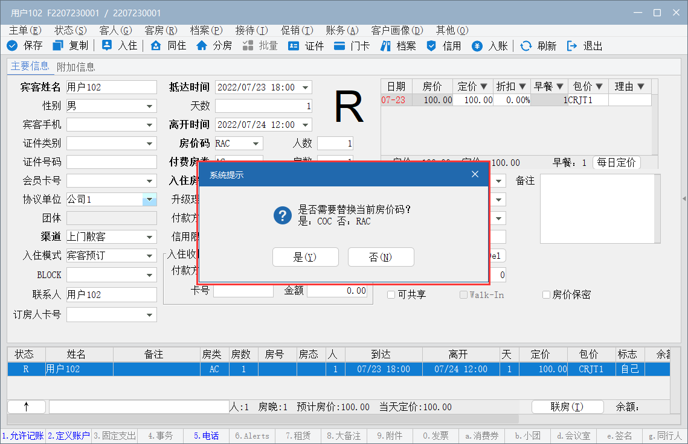Click the 入账 yen coin icon
Screen dimensions: 688x444
477,46
